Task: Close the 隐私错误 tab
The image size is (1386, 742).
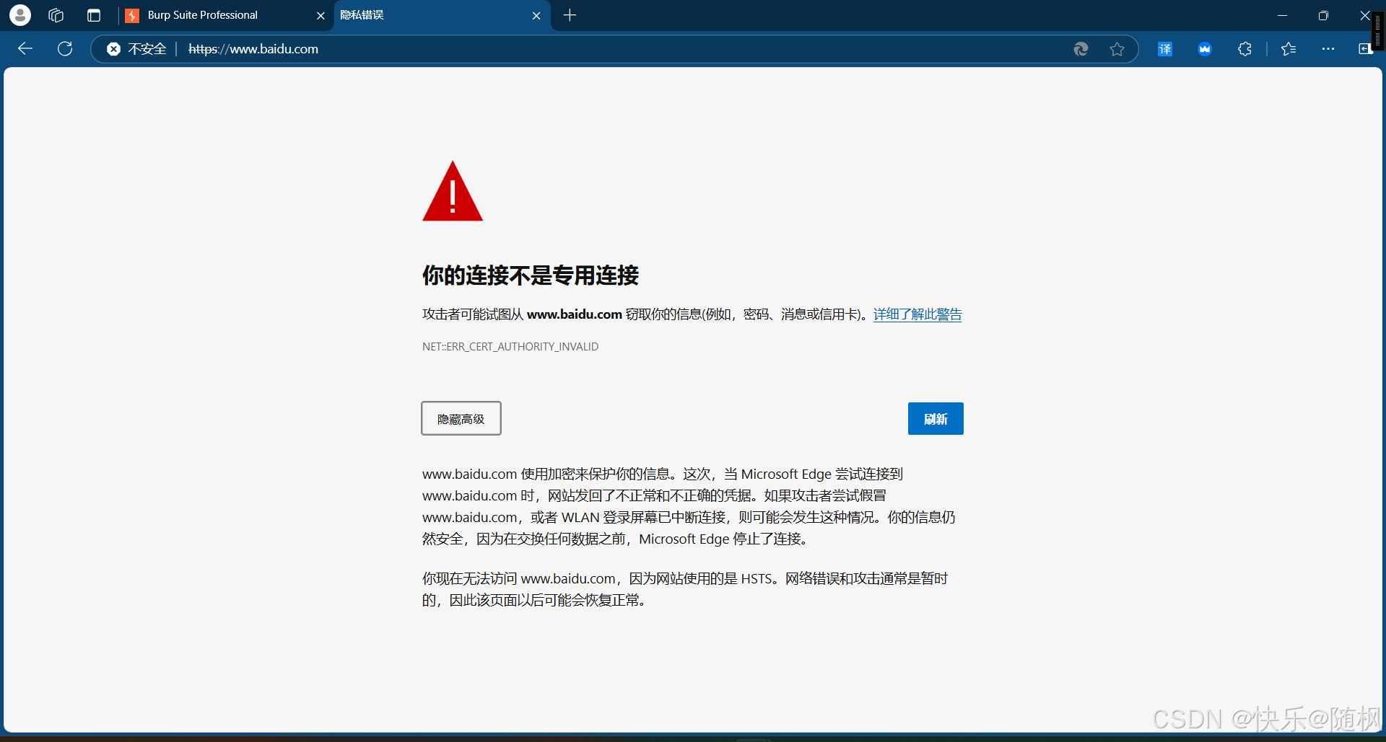Action: tap(536, 15)
